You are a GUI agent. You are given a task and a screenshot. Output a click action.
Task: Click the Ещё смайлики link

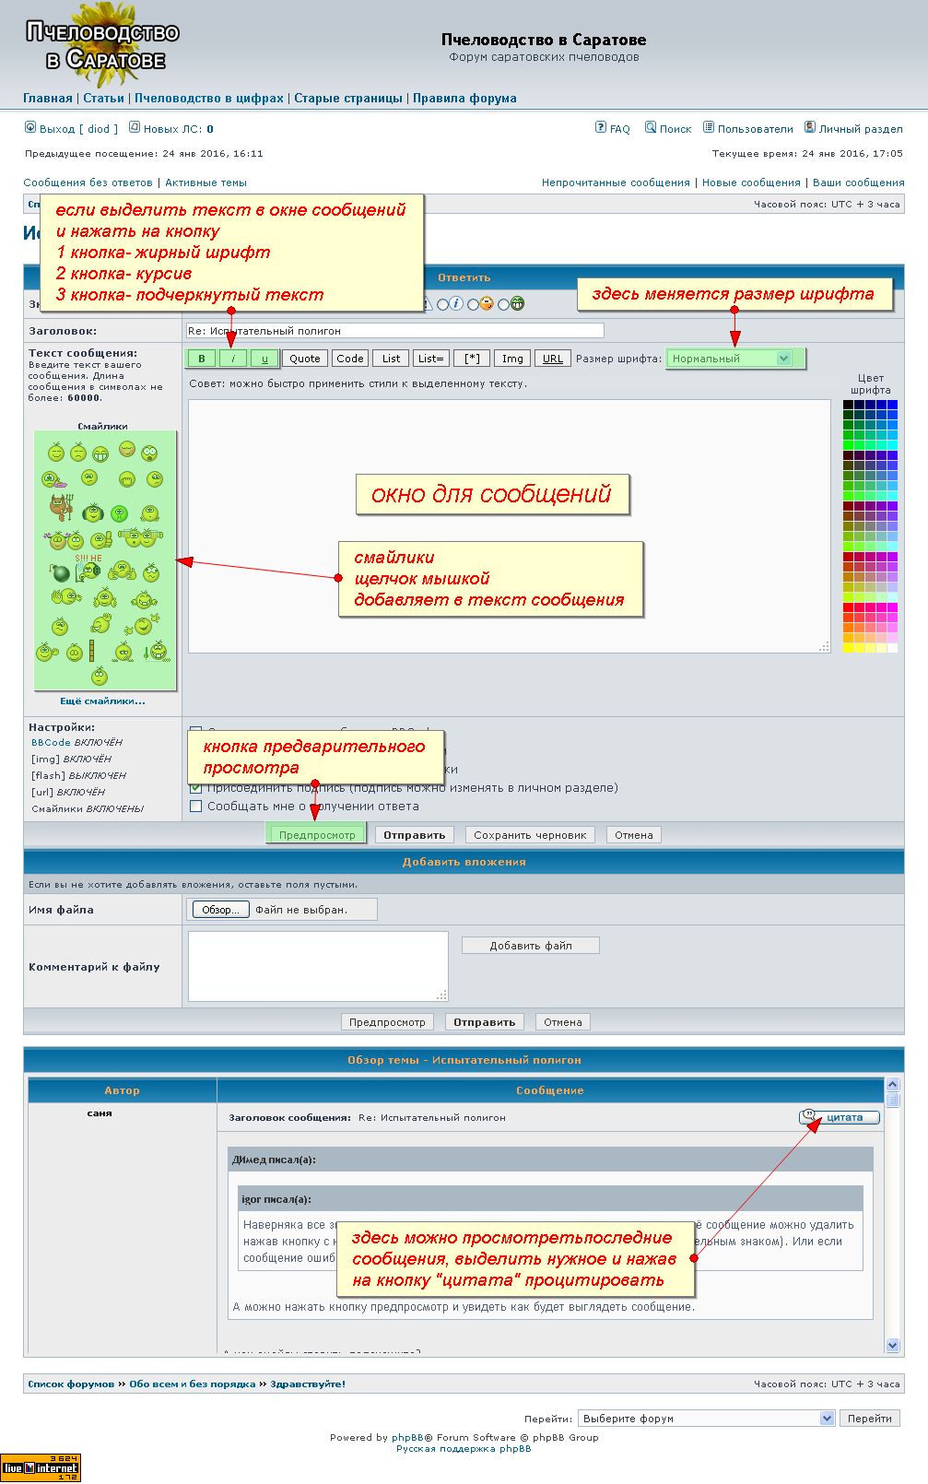102,701
